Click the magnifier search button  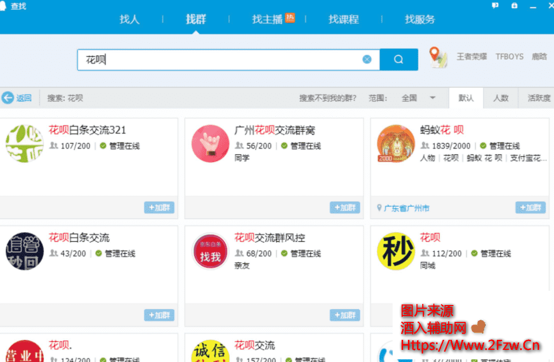click(x=399, y=60)
